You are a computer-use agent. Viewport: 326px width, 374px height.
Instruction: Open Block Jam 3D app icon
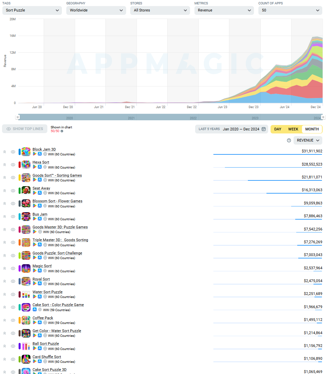[26, 152]
